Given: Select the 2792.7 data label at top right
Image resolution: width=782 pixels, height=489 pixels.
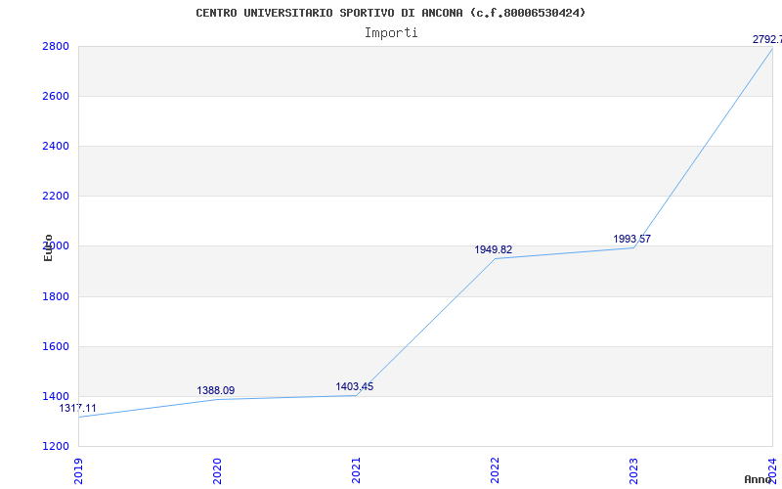Looking at the screenshot, I should click(x=767, y=39).
